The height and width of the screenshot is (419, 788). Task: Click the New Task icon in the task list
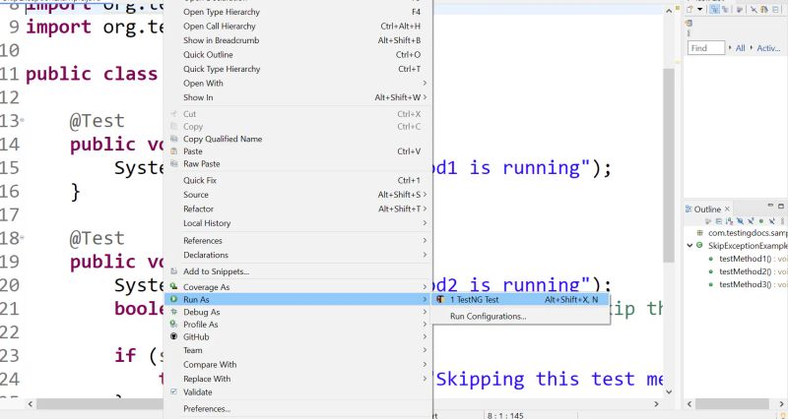tap(689, 10)
